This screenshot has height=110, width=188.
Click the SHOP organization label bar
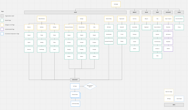[x=75, y=12]
